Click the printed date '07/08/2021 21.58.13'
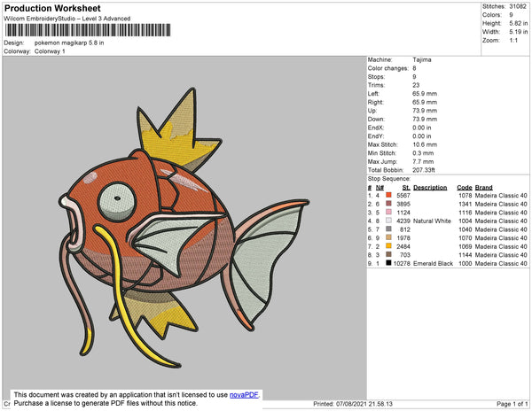 tap(364, 404)
